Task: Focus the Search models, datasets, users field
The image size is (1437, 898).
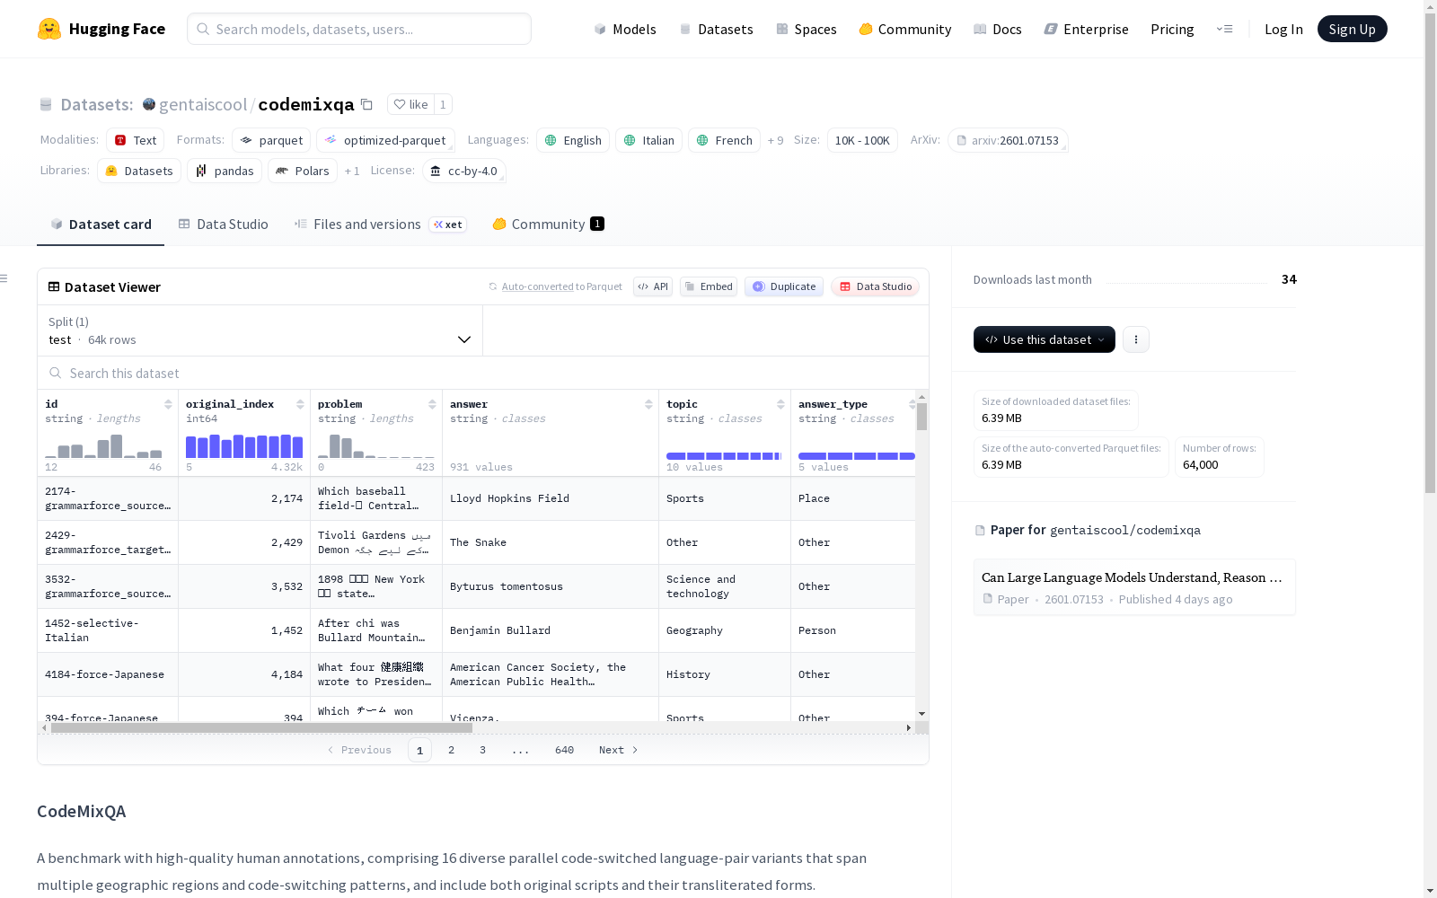Action: point(359,29)
